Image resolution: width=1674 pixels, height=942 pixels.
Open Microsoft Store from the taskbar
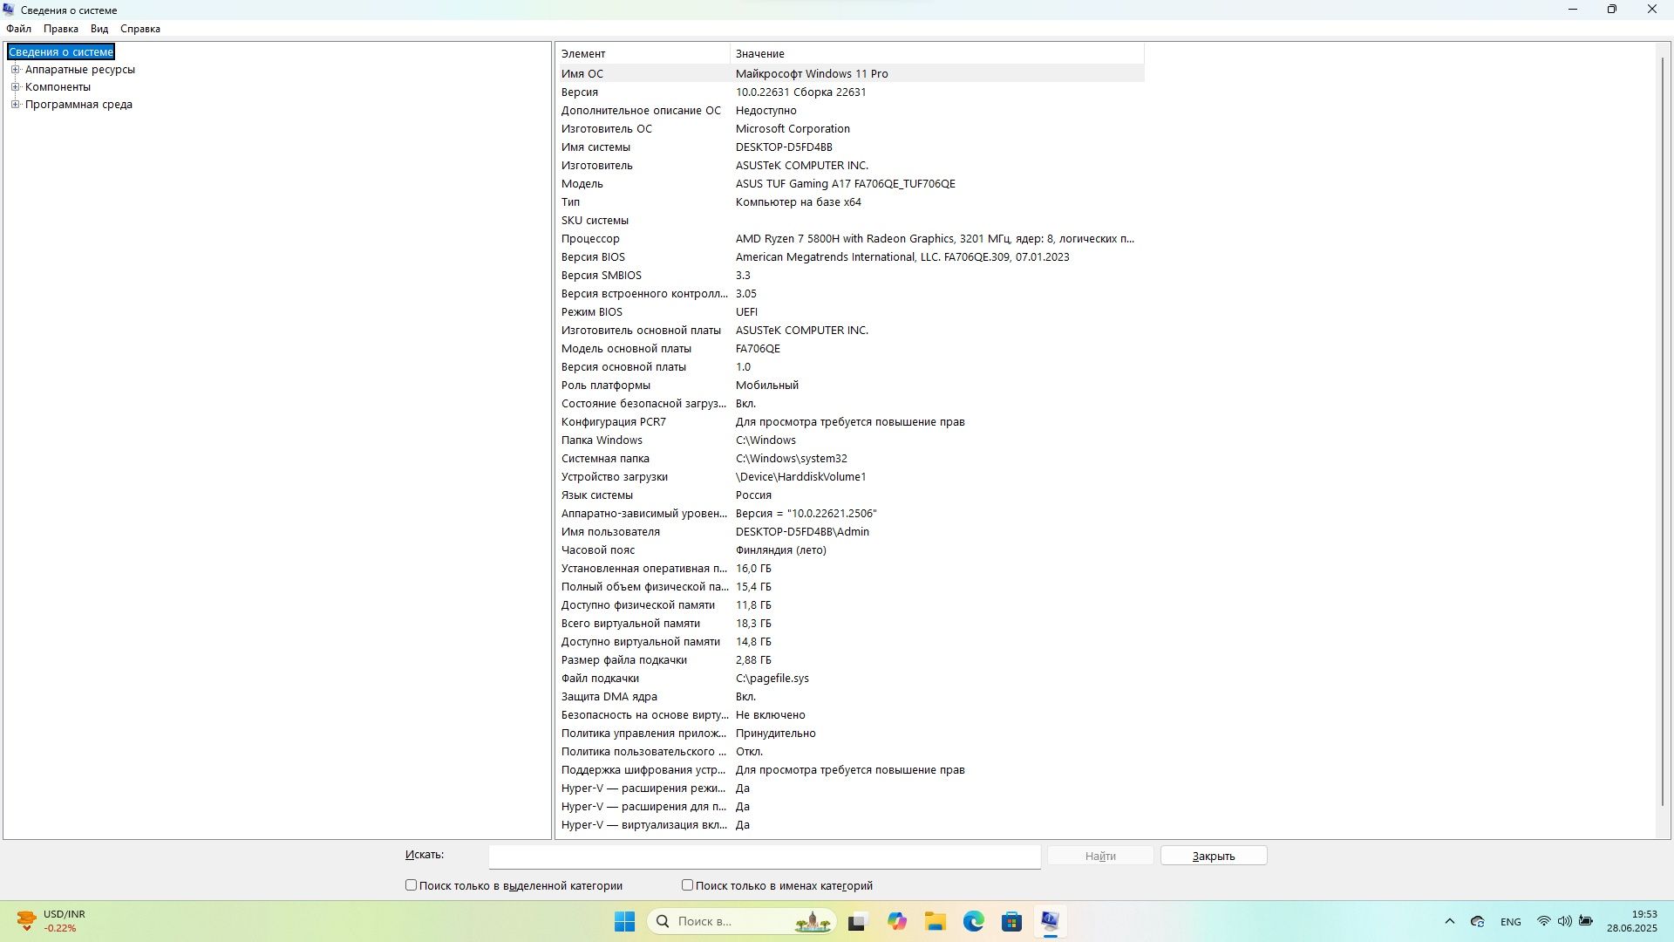(x=1011, y=921)
